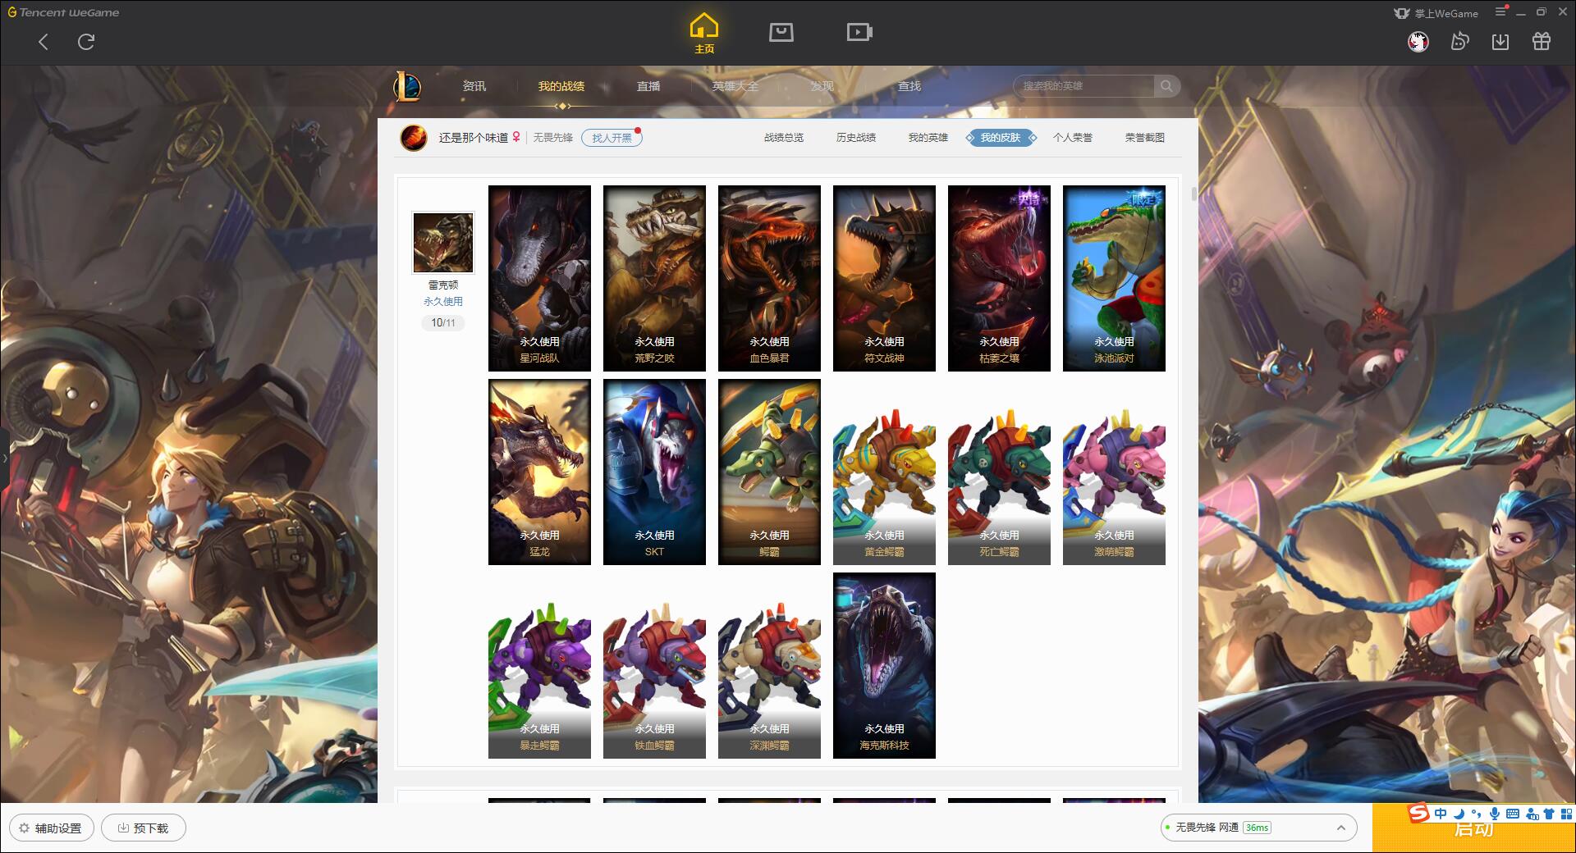Switch to the 我的战绩 tab
Image resolution: width=1576 pixels, height=853 pixels.
(x=561, y=86)
